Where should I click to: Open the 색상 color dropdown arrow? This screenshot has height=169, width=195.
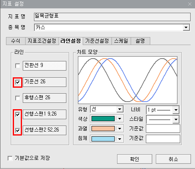(x=120, y=119)
